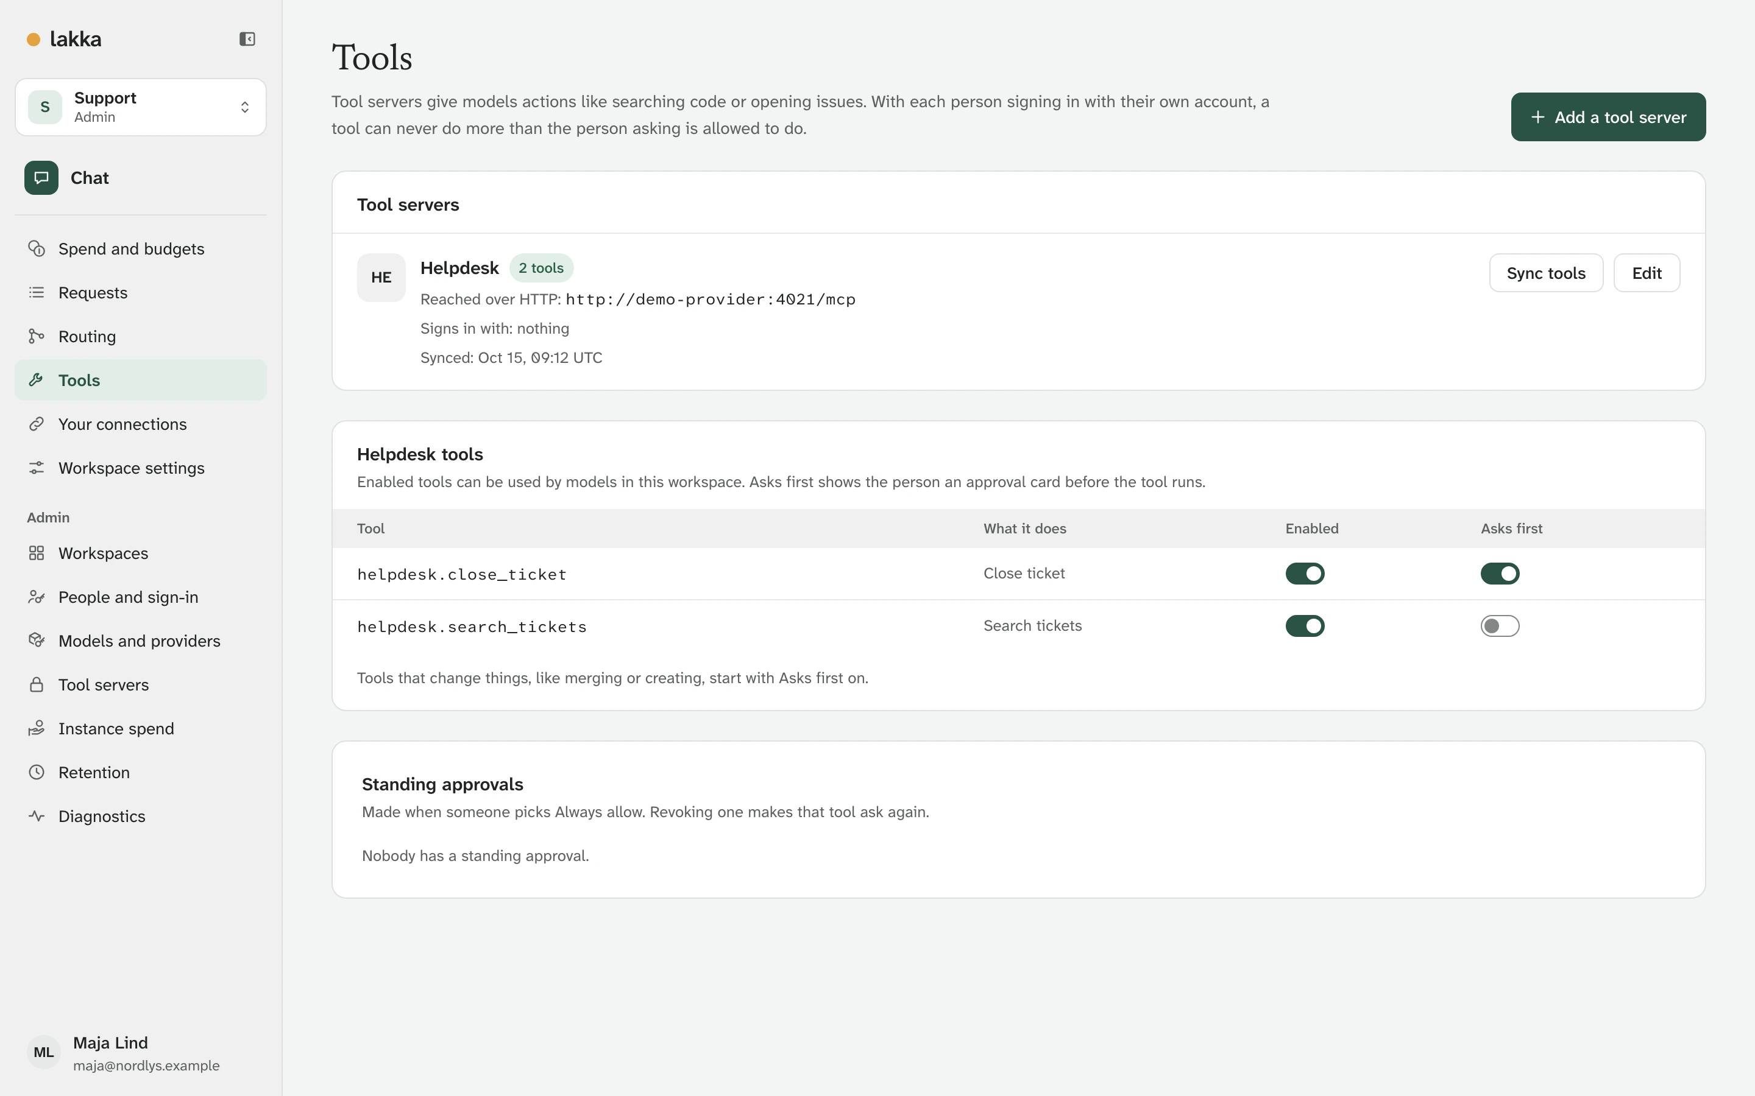Open the Support workspace switcher dropdown
Screen dimensions: 1755x1096
141,107
